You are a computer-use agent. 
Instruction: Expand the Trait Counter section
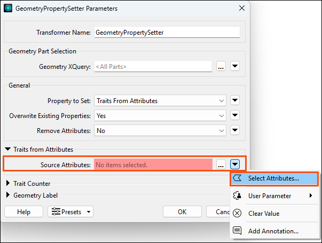pyautogui.click(x=8, y=183)
